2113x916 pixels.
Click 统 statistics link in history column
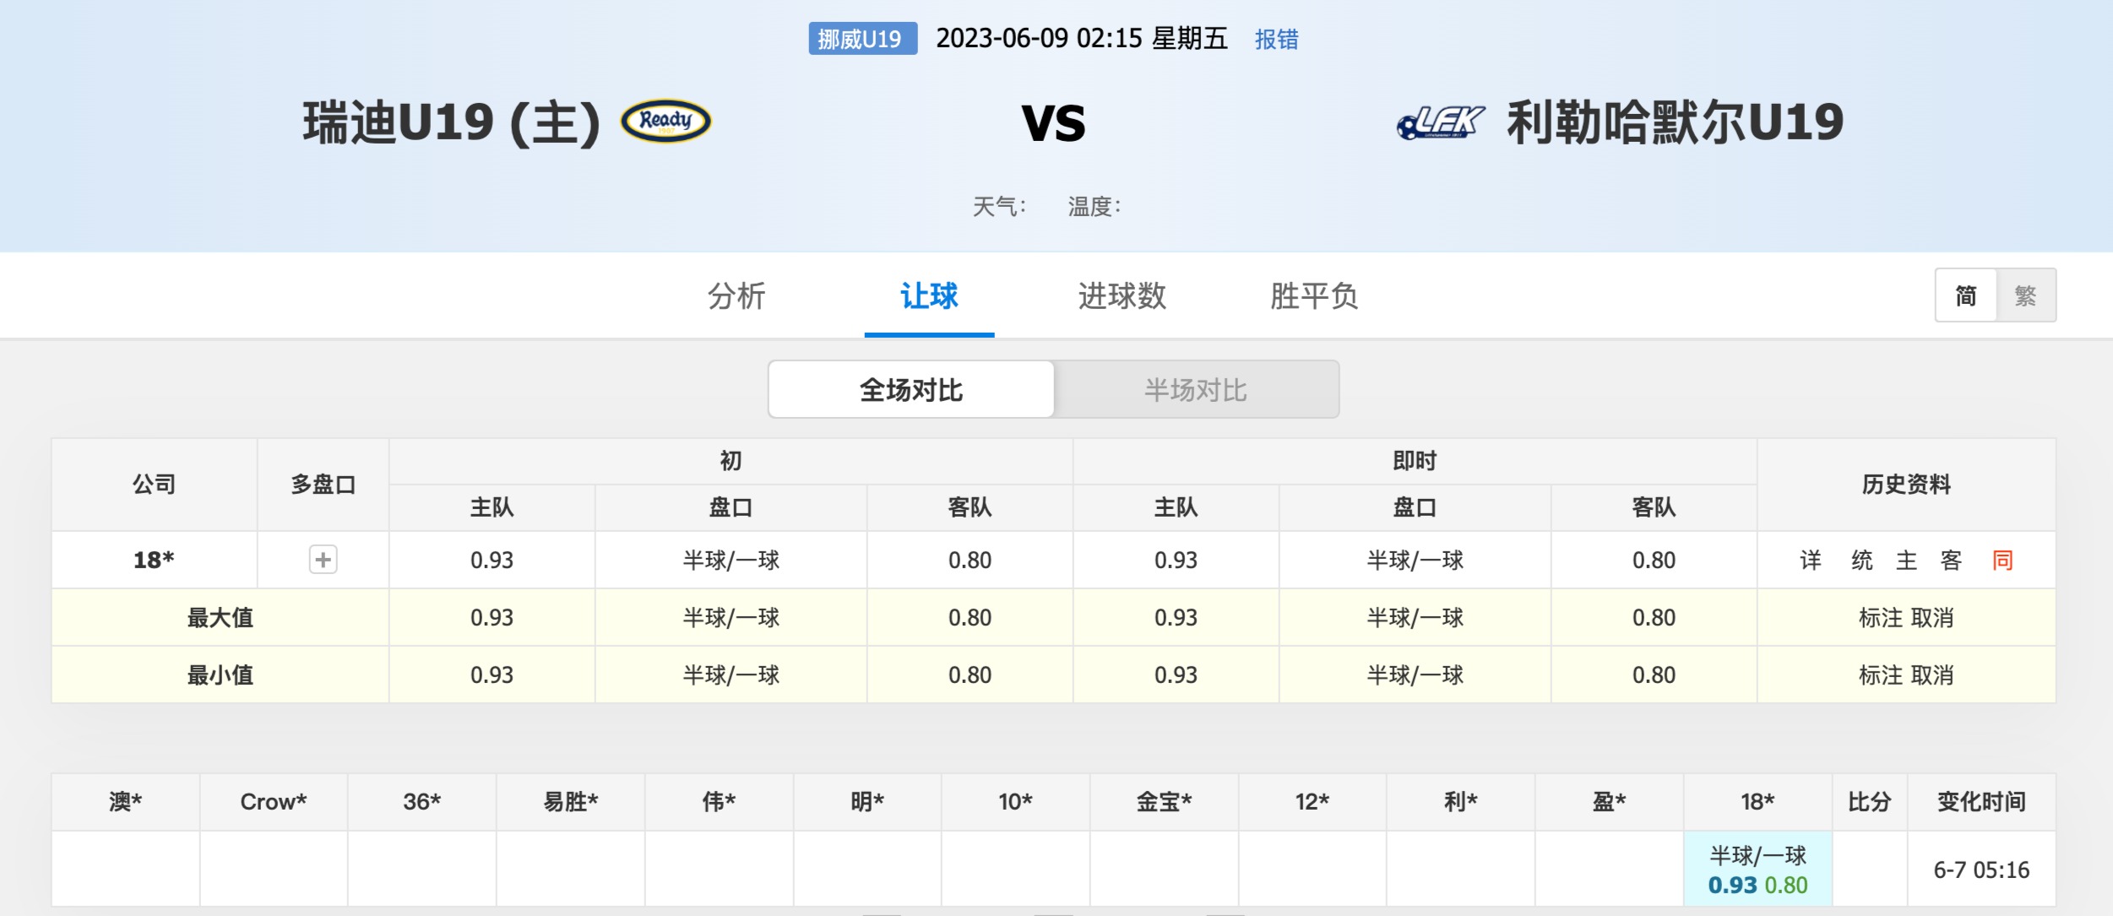[x=1861, y=560]
